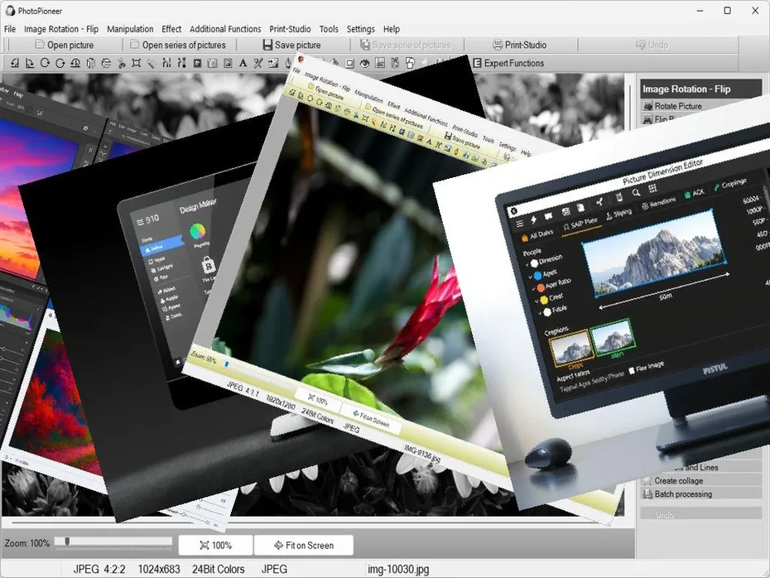Open the Manipulation menu
Screen dimensions: 770x578
coord(130,29)
